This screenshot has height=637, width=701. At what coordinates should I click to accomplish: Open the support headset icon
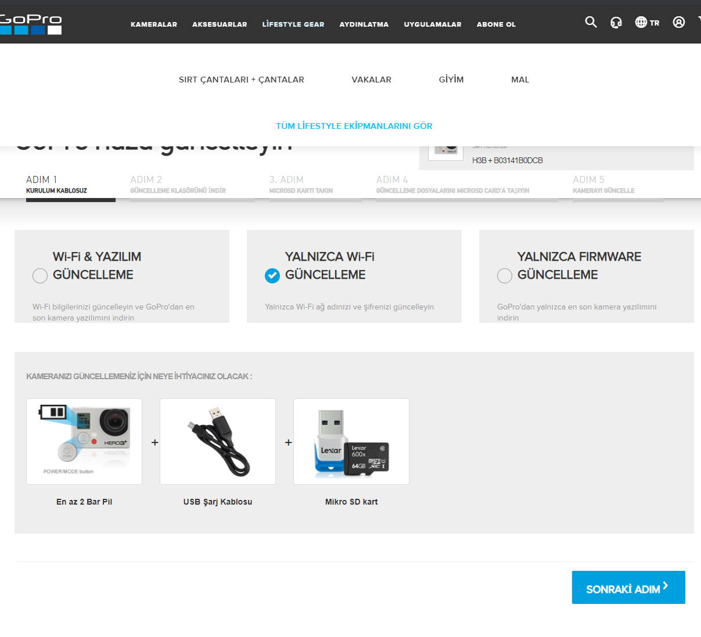point(616,23)
